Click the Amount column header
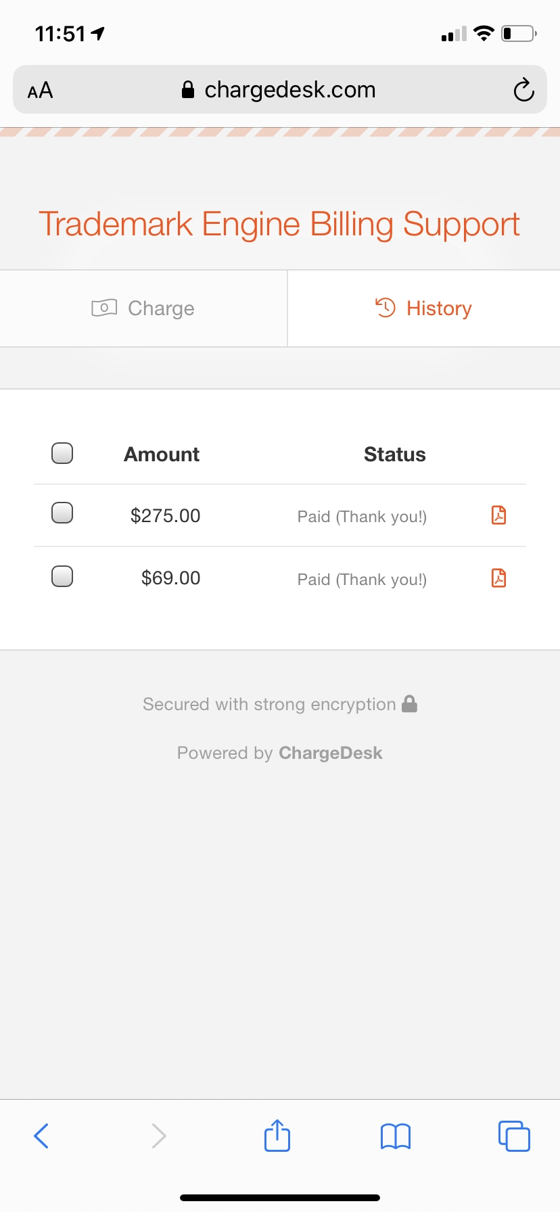Screen dimensions: 560x1212 point(162,454)
